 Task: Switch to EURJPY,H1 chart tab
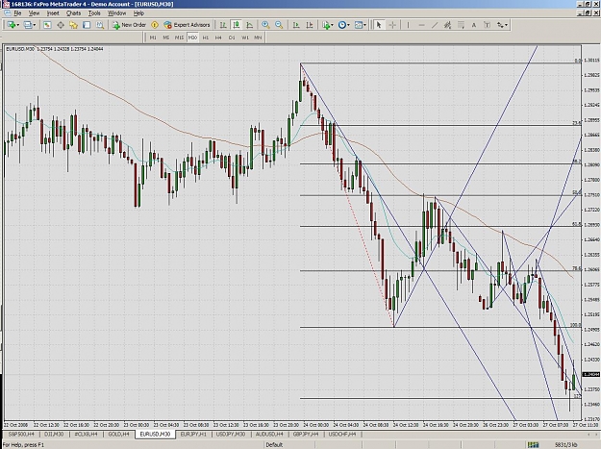click(x=193, y=434)
